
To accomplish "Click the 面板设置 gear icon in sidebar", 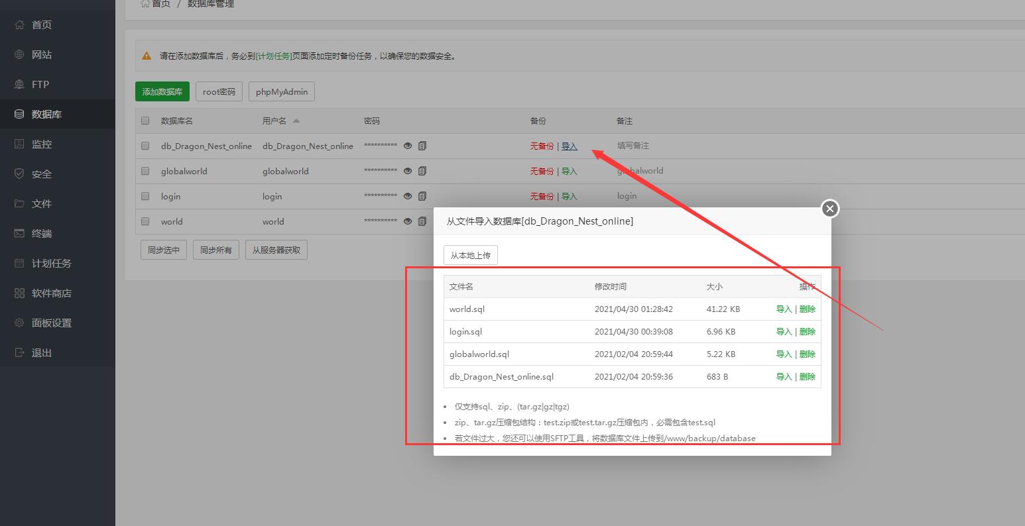I will click(19, 323).
